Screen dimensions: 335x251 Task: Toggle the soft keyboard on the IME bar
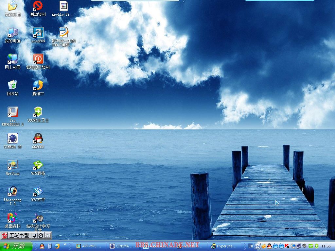(47, 235)
